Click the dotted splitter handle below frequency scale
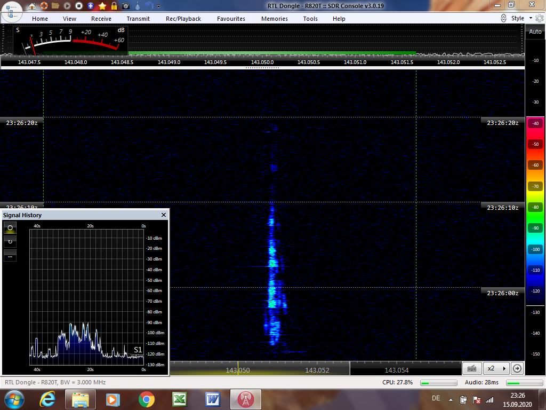The width and height of the screenshot is (546, 410). [262, 68]
